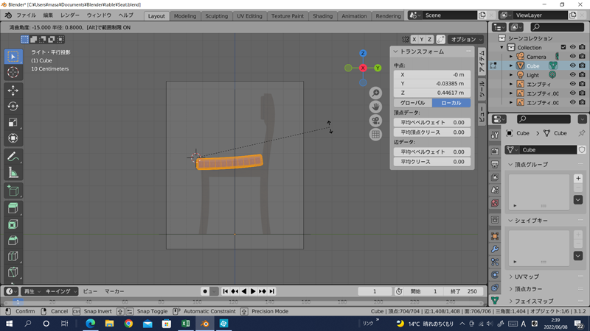The width and height of the screenshot is (590, 331).
Task: Jump to the end frame button
Action: point(271,291)
